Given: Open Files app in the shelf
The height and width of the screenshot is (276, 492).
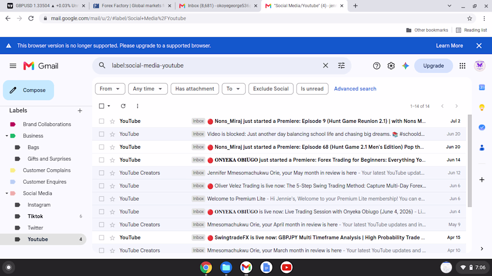Looking at the screenshot, I should tap(226, 267).
